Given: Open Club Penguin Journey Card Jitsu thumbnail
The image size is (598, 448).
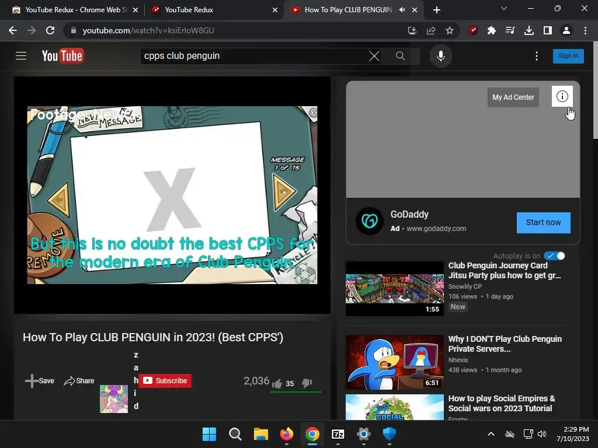Looking at the screenshot, I should pyautogui.click(x=394, y=289).
